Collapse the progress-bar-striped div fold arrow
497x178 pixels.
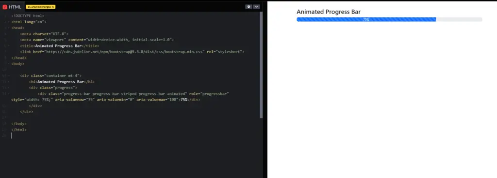point(9,94)
